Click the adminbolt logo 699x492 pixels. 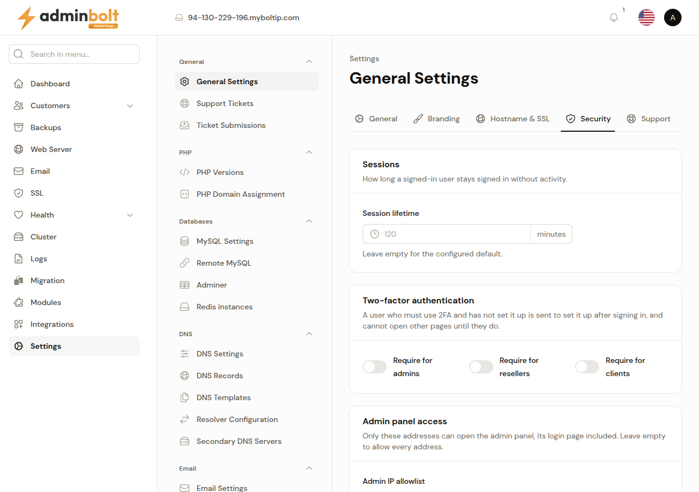tap(68, 18)
